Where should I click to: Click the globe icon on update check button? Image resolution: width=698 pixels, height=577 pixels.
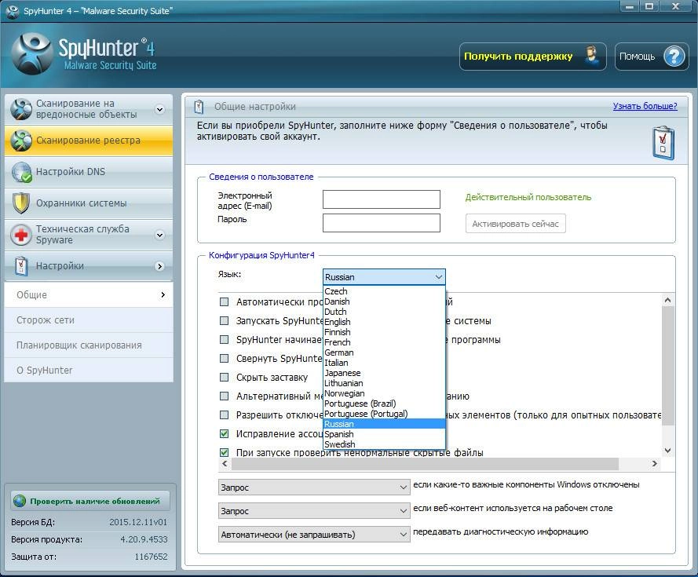click(20, 501)
